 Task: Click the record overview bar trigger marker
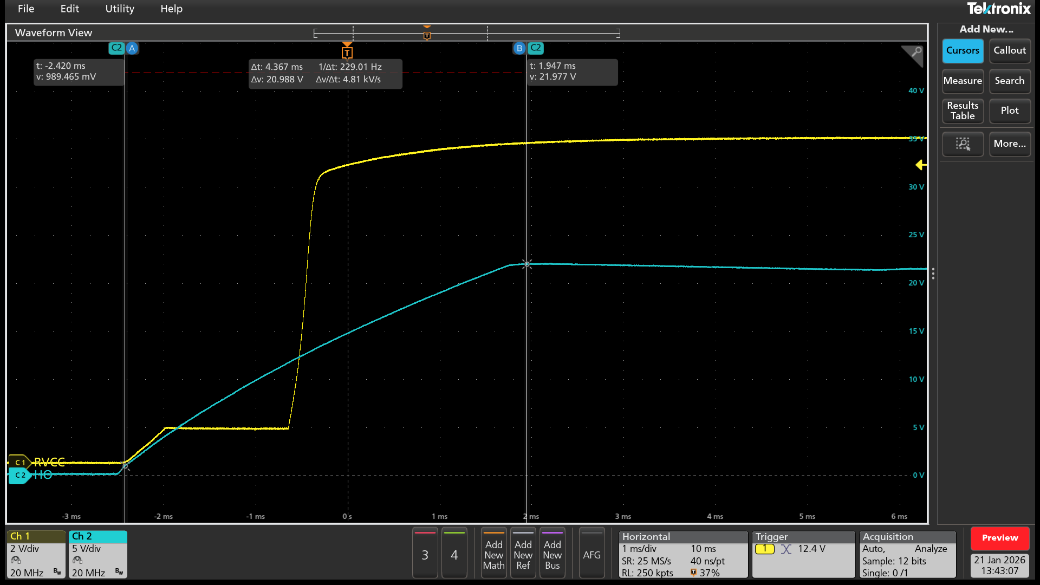point(427,35)
